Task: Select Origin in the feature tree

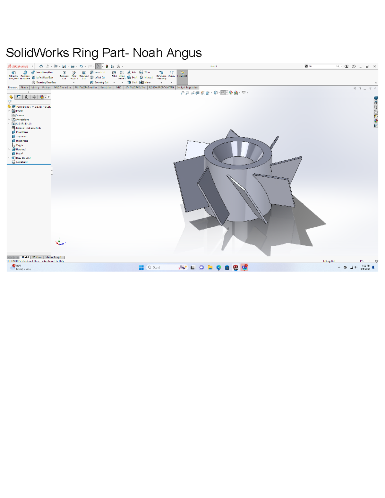Action: point(17,145)
